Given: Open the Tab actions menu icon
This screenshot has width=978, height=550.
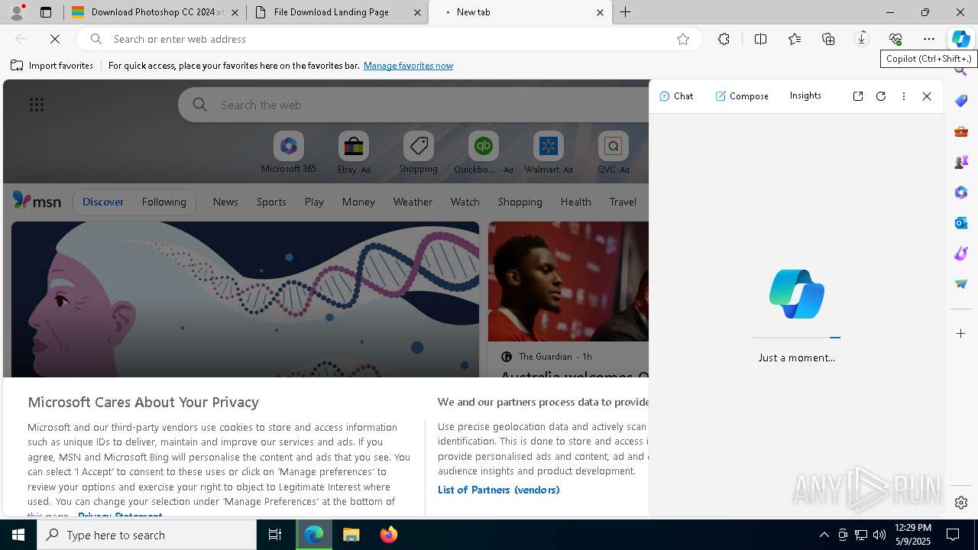Looking at the screenshot, I should click(46, 12).
